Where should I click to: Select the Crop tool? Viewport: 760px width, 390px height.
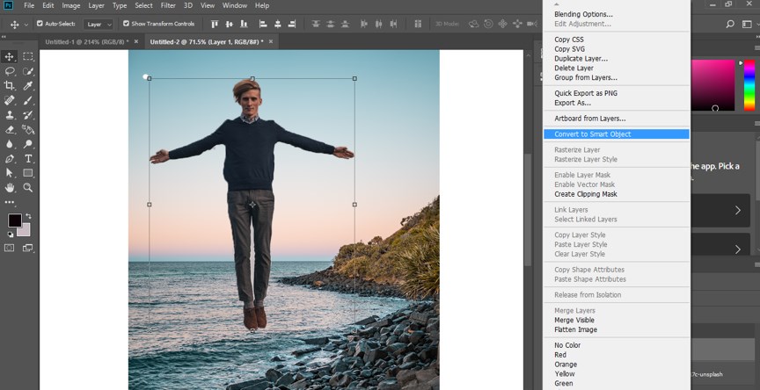pyautogui.click(x=10, y=85)
